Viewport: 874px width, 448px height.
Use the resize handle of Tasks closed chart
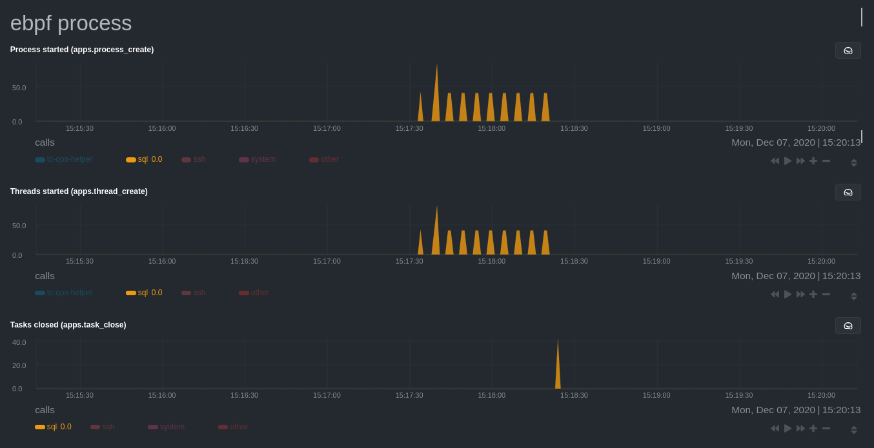tap(854, 430)
